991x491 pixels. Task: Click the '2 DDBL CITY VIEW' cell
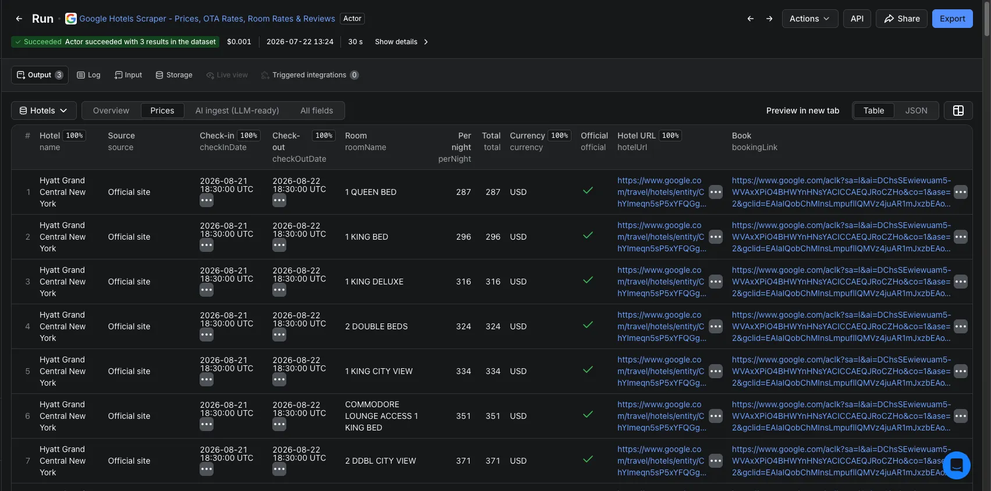[381, 461]
